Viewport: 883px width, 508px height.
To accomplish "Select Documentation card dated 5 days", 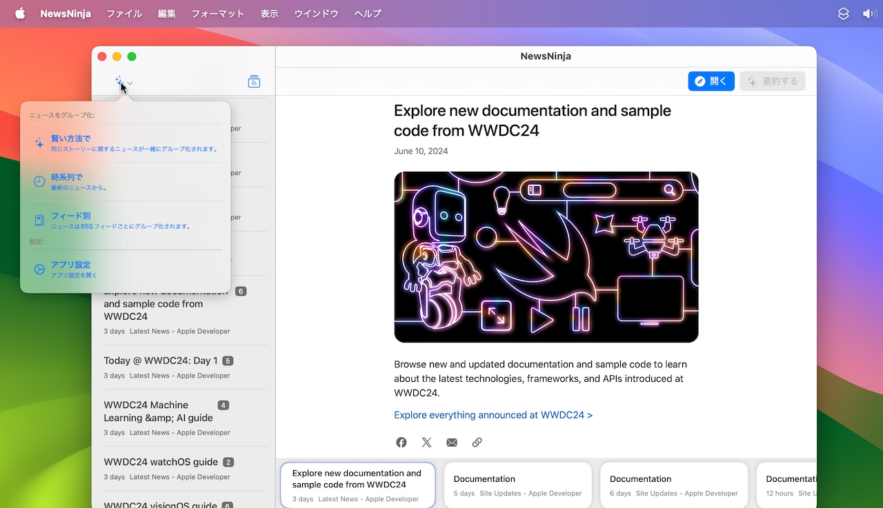I will (x=518, y=485).
